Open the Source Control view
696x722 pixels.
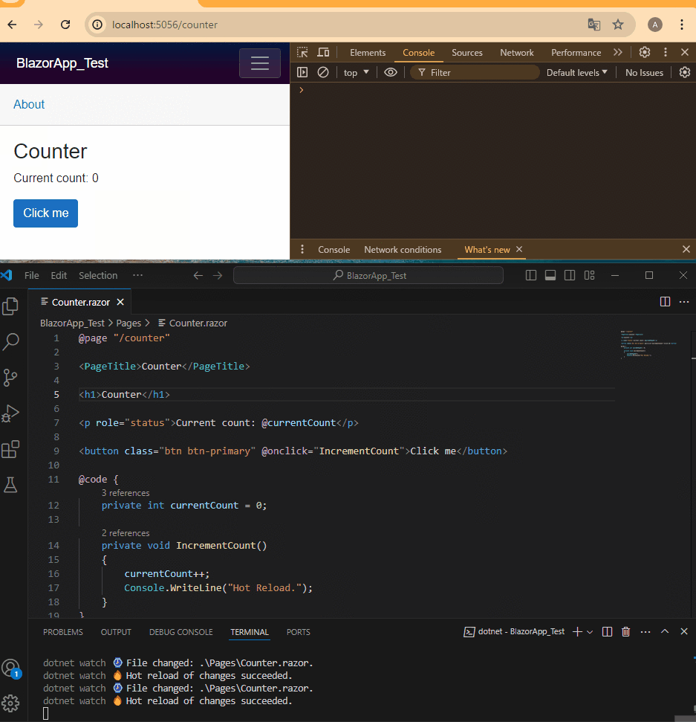coord(10,378)
